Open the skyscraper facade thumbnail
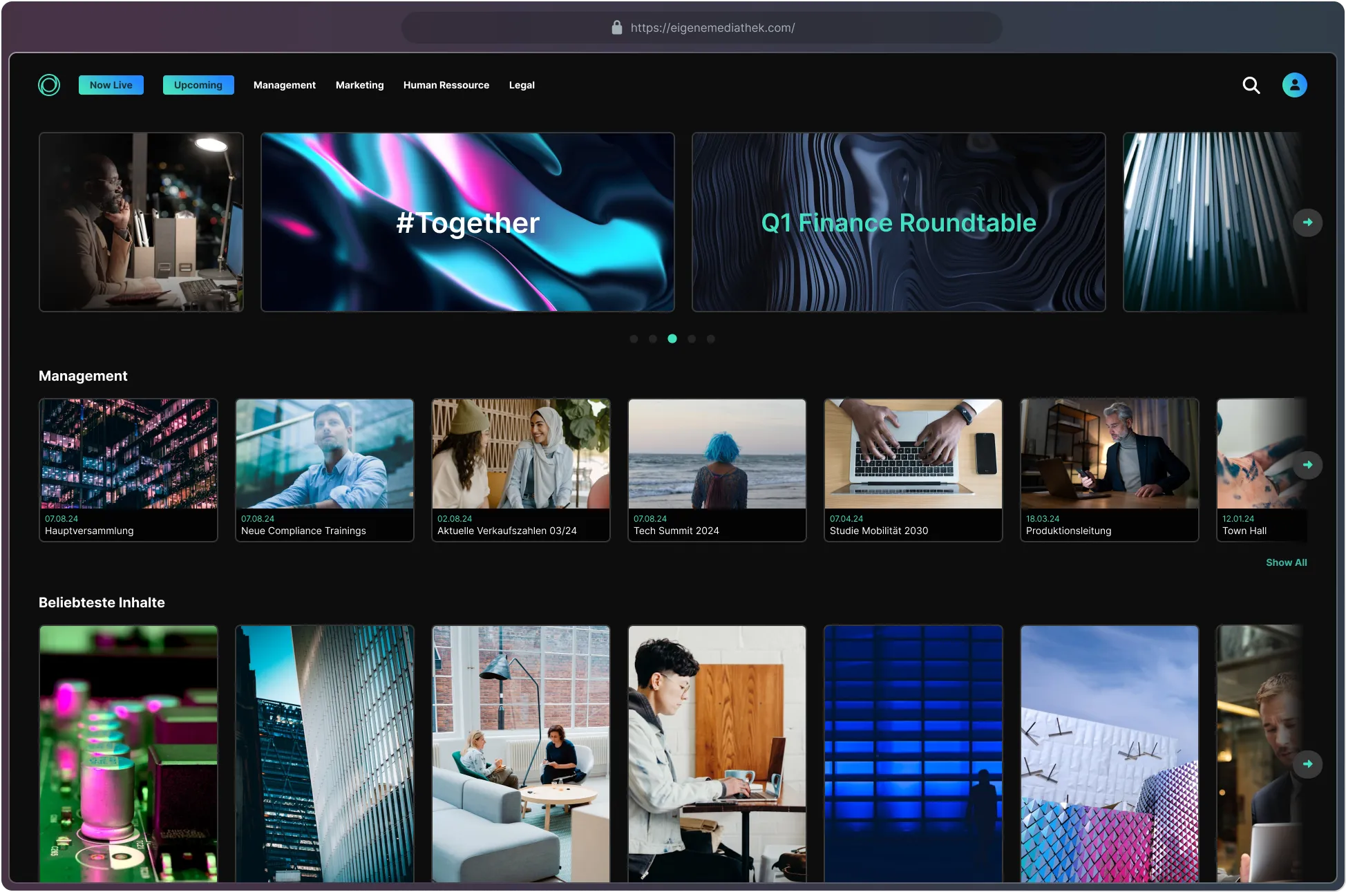This screenshot has height=892, width=1346. click(325, 753)
